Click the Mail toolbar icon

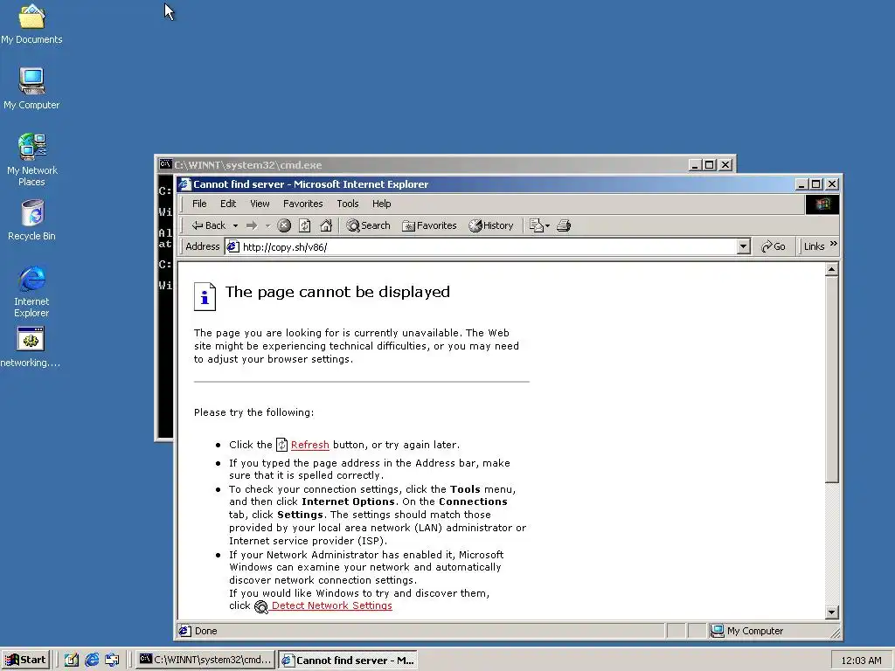(x=536, y=225)
